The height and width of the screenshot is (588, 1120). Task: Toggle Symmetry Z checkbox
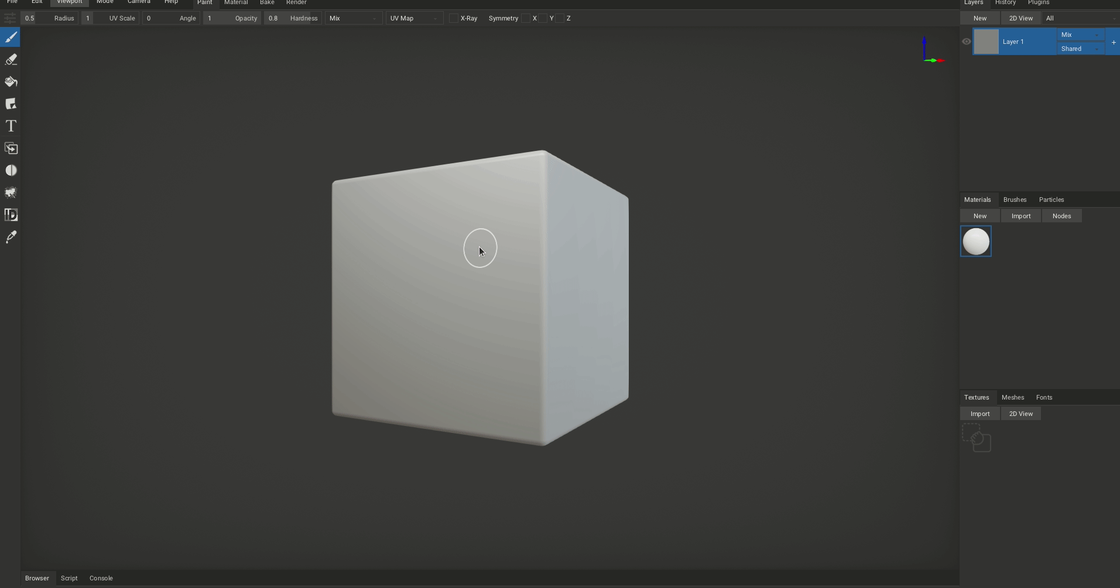560,18
